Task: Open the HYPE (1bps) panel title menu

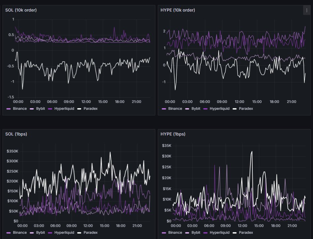Action: (174, 134)
